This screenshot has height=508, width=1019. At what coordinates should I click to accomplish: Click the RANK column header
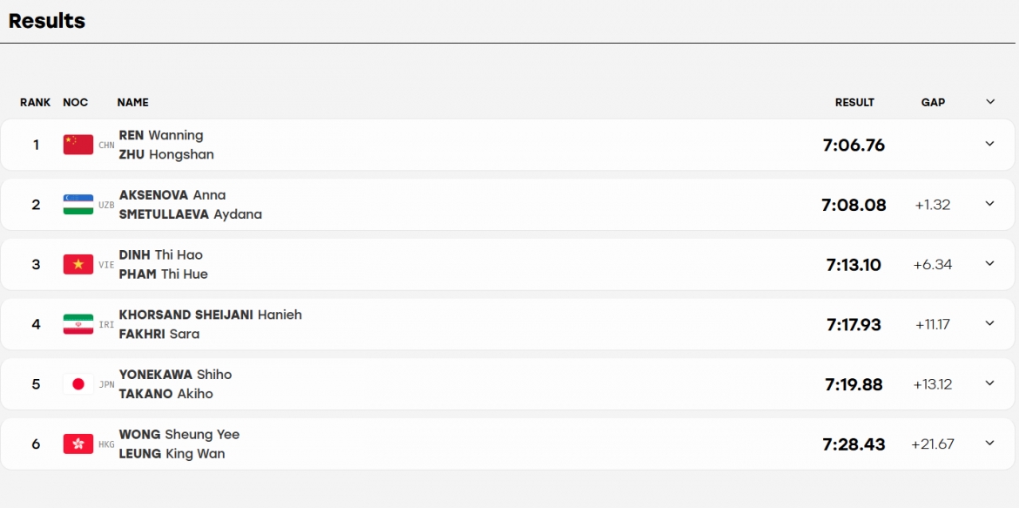[35, 102]
